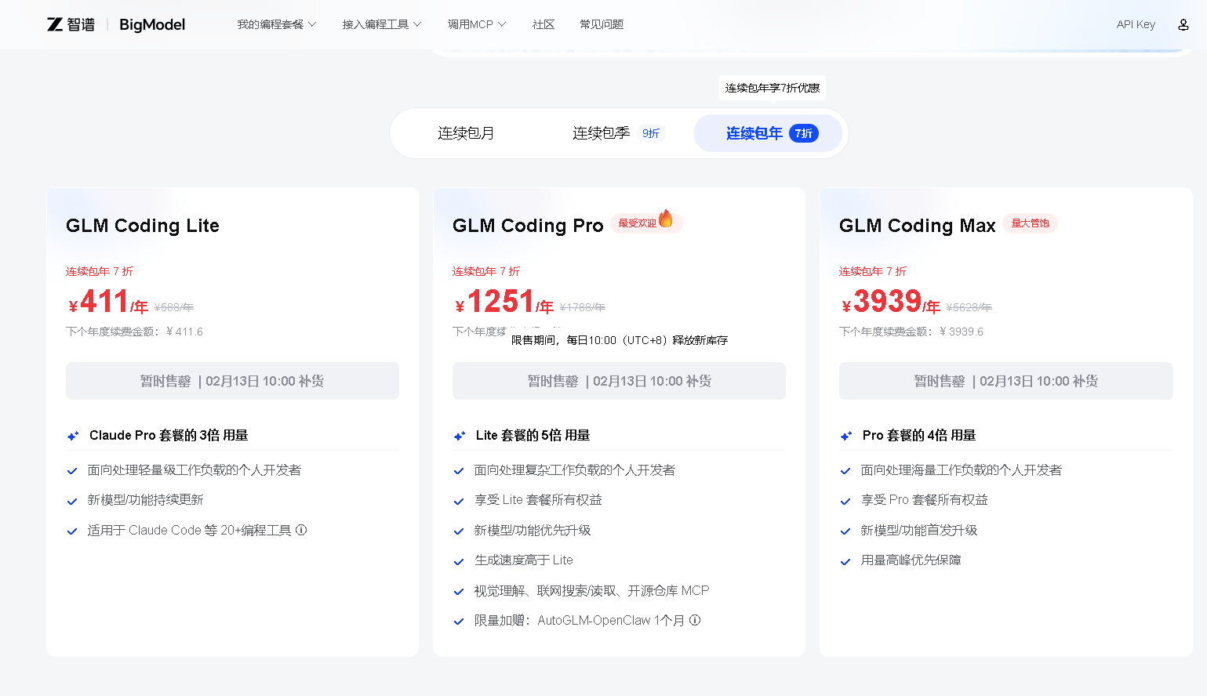Click the 9折 discount badge

tap(651, 133)
